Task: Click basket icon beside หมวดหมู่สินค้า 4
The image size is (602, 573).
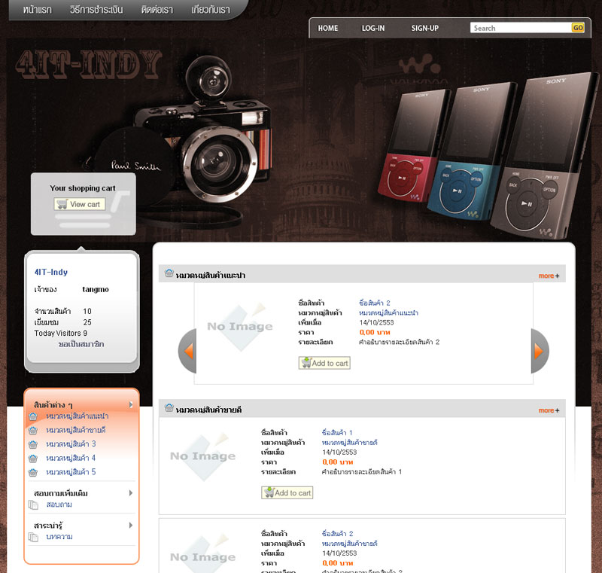Action: coord(33,458)
